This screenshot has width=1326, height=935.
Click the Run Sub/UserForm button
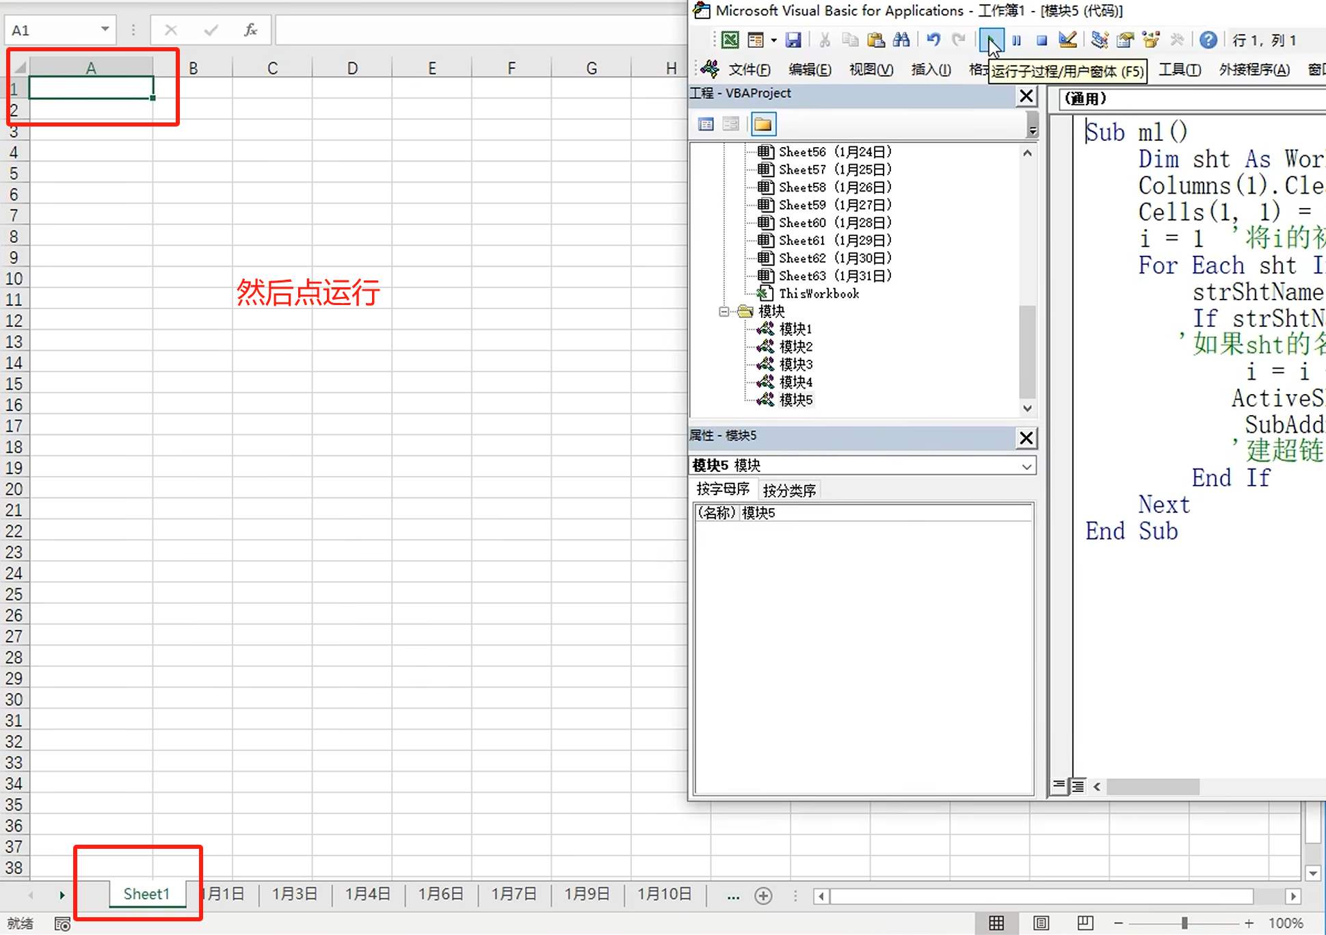coord(991,40)
